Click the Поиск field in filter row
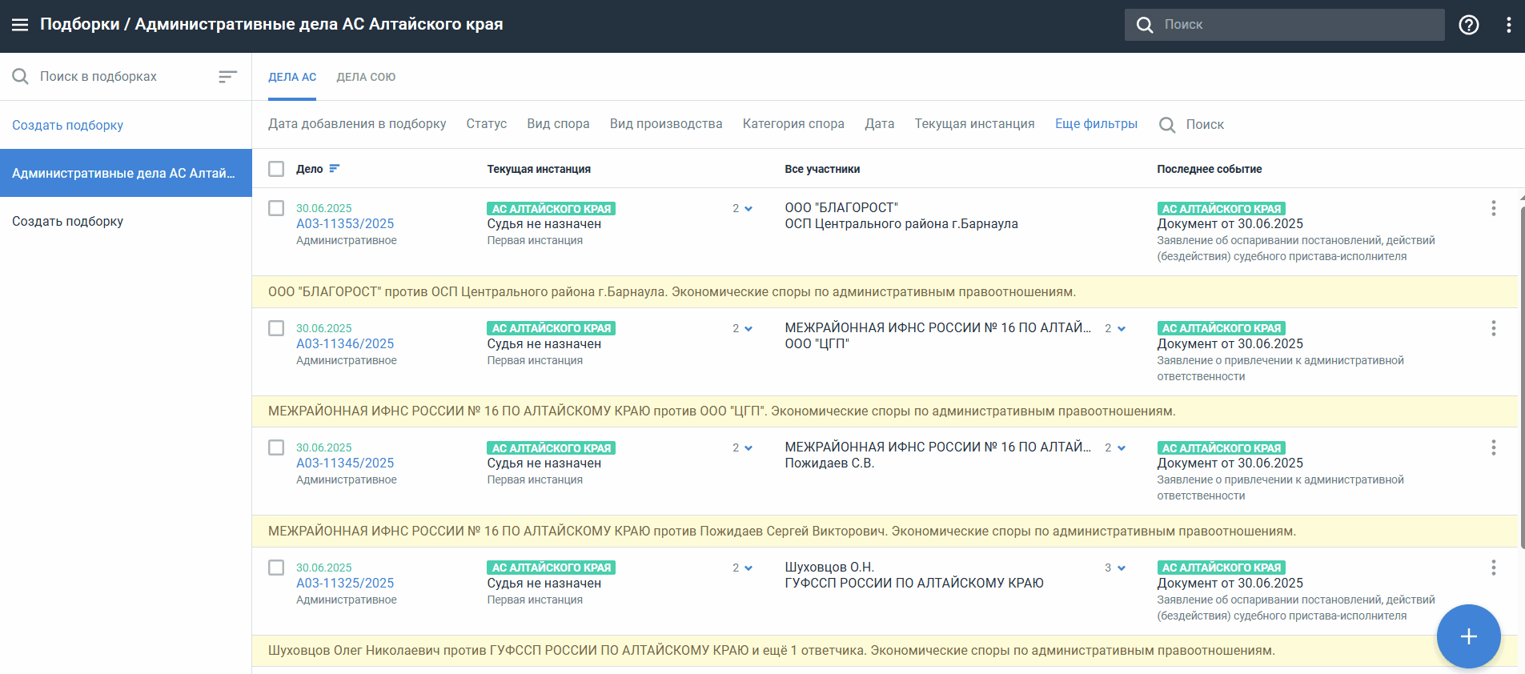This screenshot has width=1525, height=674. click(1205, 125)
